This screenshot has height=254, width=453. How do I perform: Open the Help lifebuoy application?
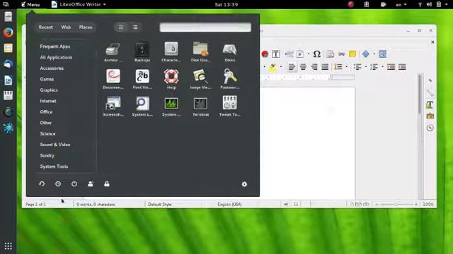click(171, 79)
